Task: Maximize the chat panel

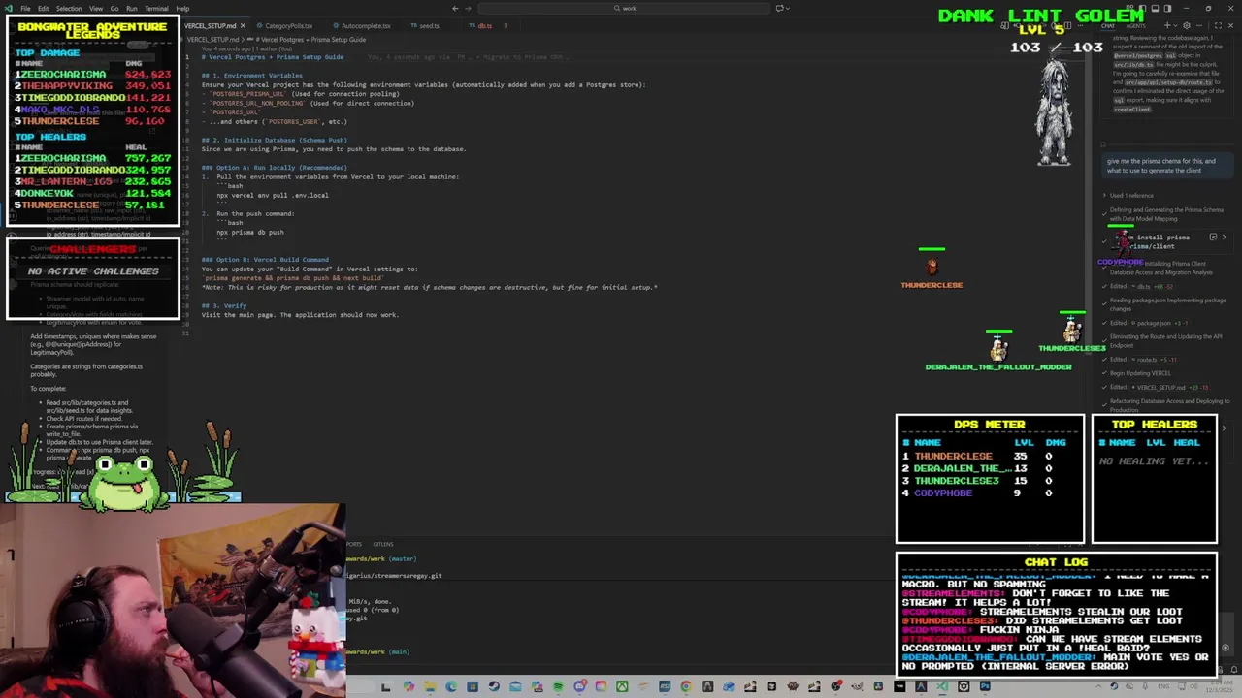Action: tap(1218, 25)
